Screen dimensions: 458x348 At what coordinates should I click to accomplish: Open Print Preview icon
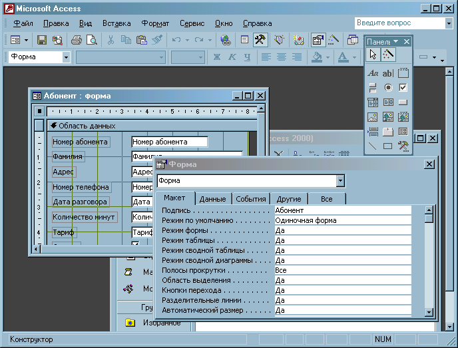pos(92,40)
